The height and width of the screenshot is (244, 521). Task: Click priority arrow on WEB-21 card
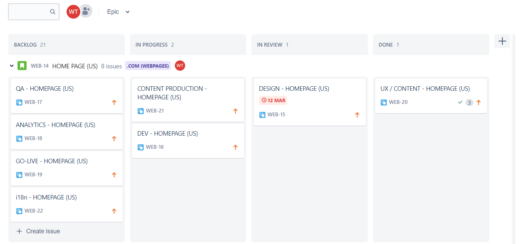coord(236,111)
